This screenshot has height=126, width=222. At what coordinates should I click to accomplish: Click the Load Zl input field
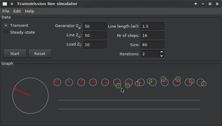pyautogui.click(x=95, y=45)
